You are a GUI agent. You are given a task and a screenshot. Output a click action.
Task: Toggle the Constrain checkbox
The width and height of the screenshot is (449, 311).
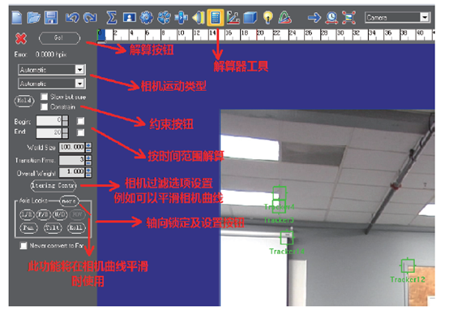[44, 107]
